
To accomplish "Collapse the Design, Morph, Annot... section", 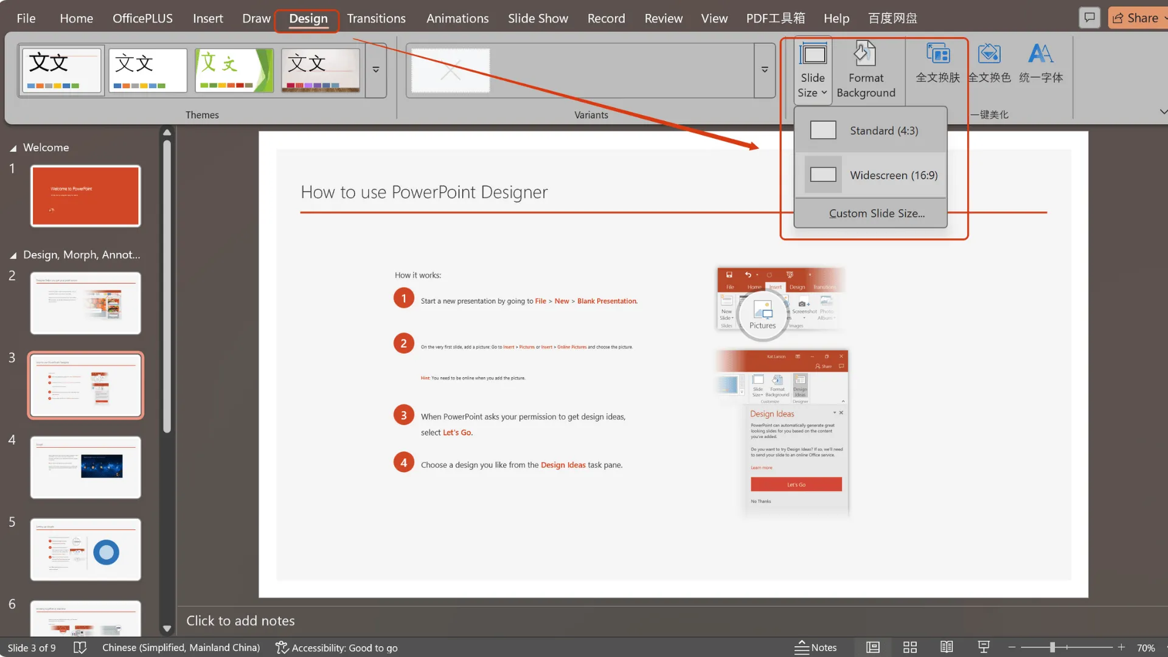I will tap(13, 255).
